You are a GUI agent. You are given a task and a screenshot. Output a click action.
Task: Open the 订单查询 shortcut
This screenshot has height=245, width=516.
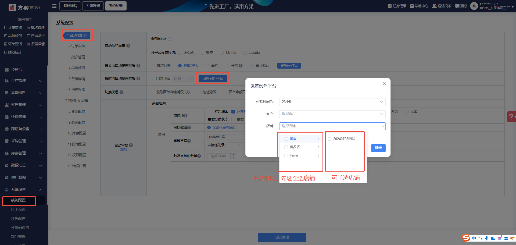tap(13, 44)
